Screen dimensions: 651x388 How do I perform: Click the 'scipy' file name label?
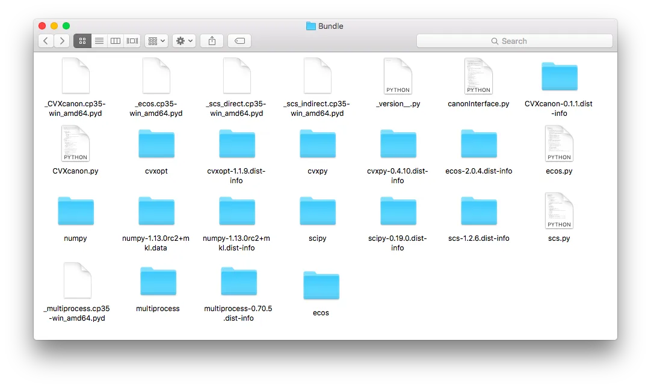point(317,238)
